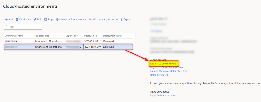Sort by Topology type column header
The height and width of the screenshot is (102, 261).
(42, 36)
